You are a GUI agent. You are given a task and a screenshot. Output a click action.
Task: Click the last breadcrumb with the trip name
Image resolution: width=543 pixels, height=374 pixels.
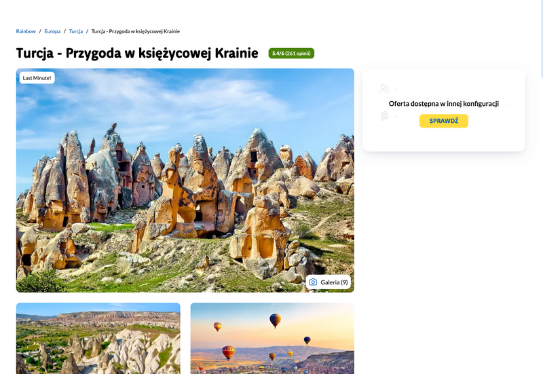click(x=135, y=31)
